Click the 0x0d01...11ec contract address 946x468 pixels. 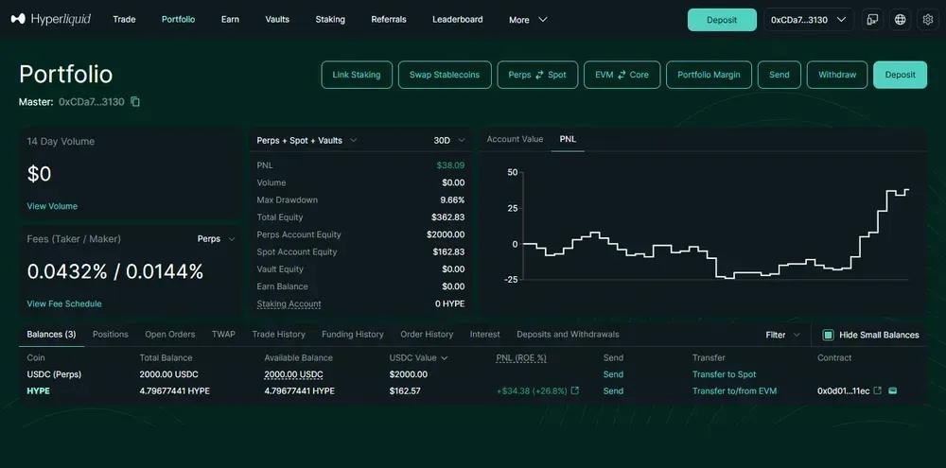(844, 390)
